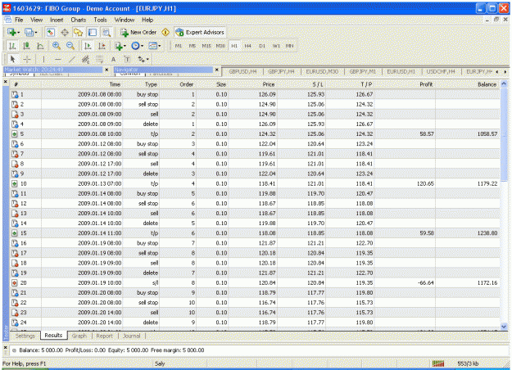Toggle the Strategy Tester magnifier icon
512x370 pixels.
(x=106, y=32)
